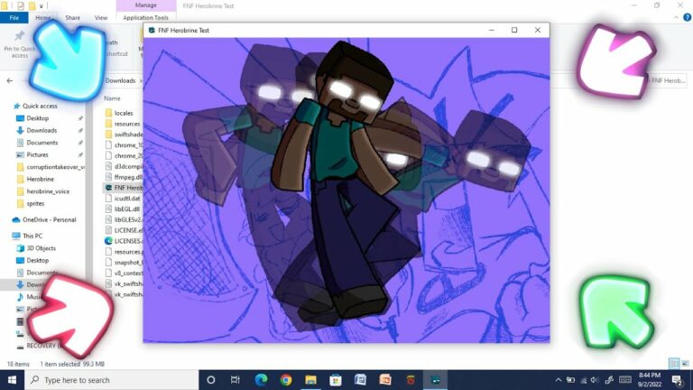
Task: Open the taskbar clock showing 8:44 PM
Action: pos(650,380)
